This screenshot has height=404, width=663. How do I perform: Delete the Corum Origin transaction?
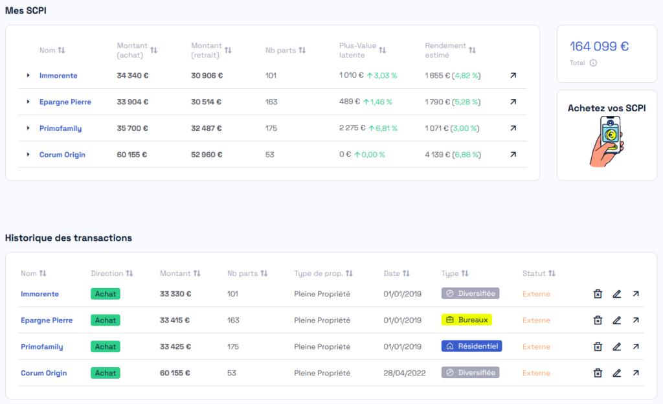tap(598, 373)
